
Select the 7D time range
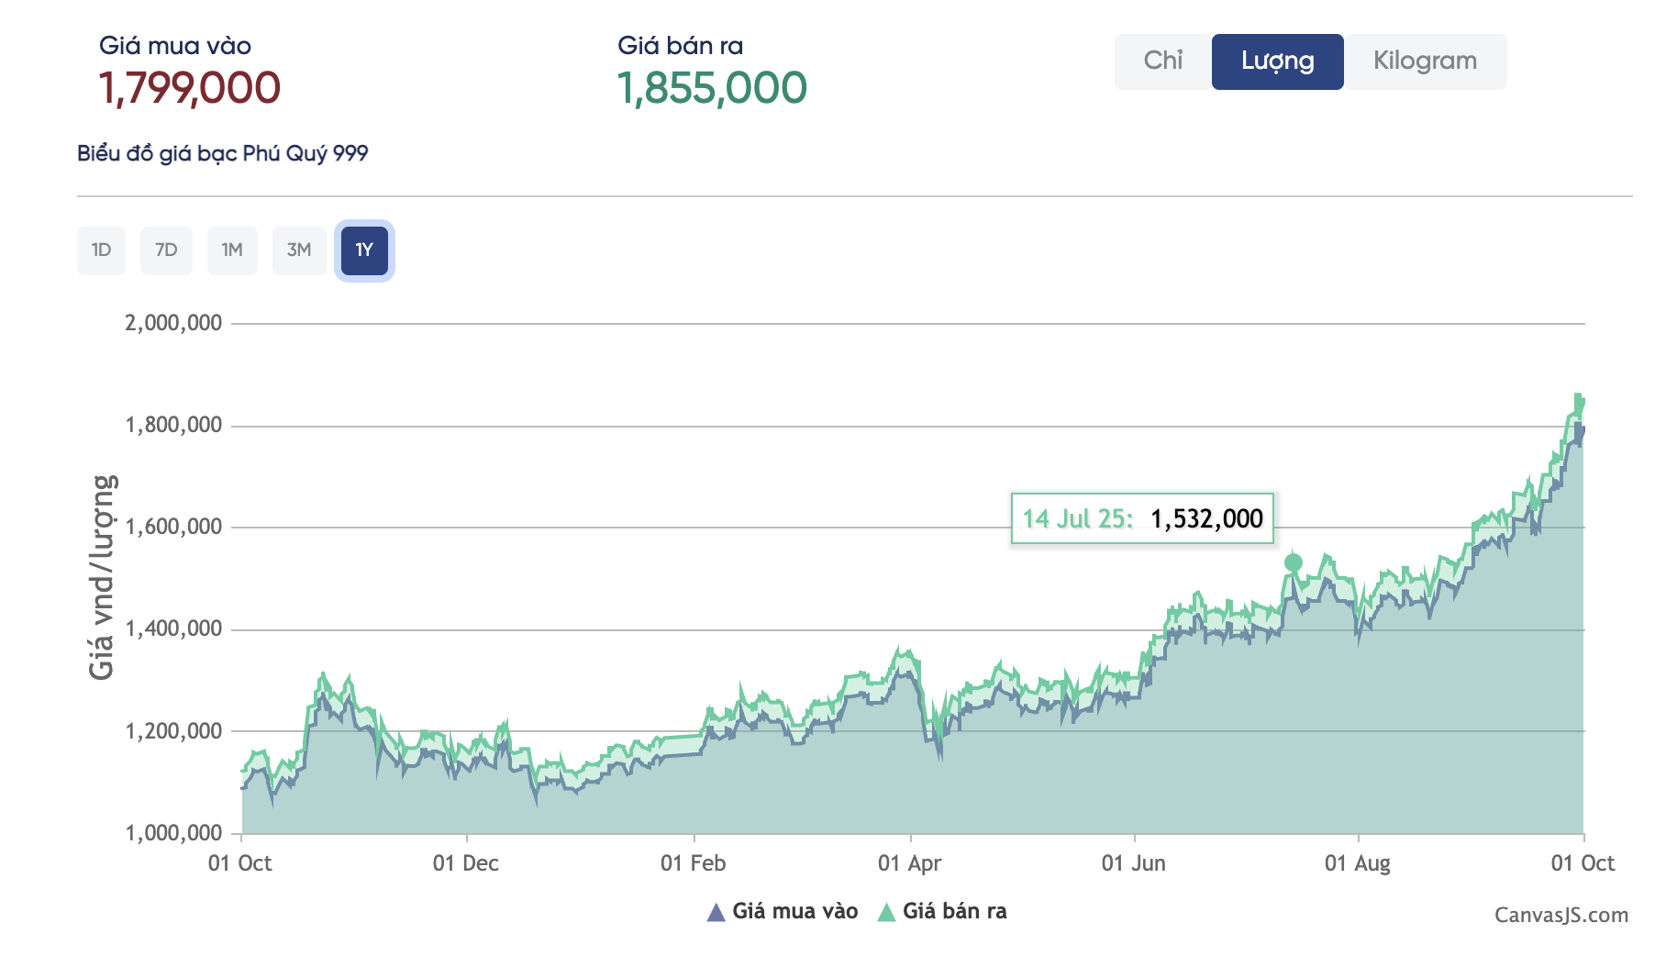166,250
